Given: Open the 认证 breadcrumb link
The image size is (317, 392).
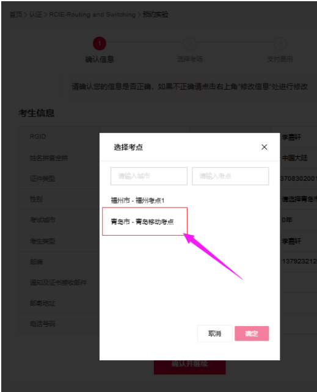Looking at the screenshot, I should (x=36, y=15).
